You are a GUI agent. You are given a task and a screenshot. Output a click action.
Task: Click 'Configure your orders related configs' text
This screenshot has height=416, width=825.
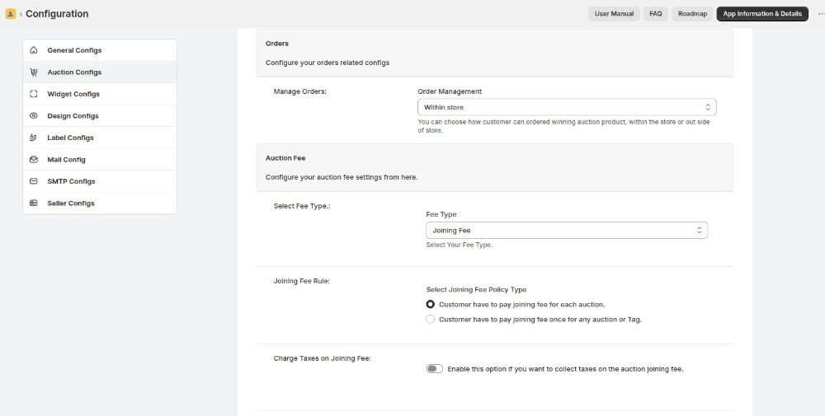click(328, 63)
